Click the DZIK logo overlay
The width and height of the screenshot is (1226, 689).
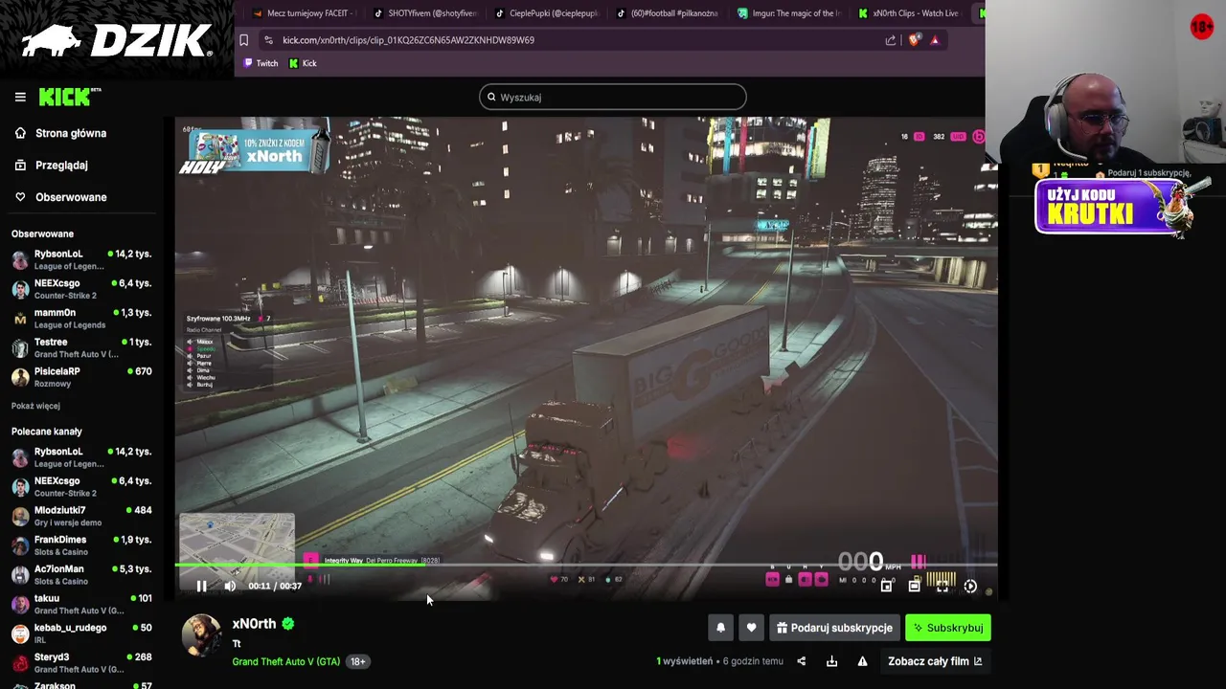coord(116,40)
